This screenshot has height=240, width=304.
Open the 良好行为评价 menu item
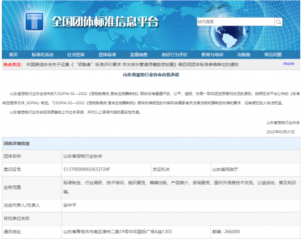[174, 55]
